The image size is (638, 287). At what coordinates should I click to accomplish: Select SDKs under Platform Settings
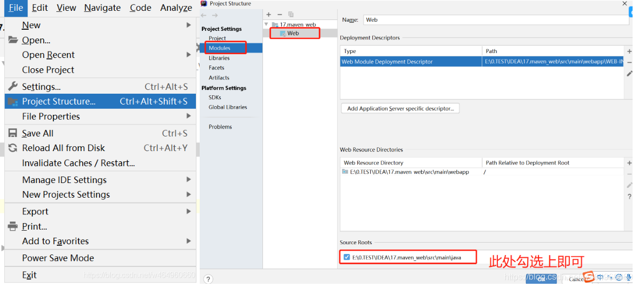coord(215,97)
